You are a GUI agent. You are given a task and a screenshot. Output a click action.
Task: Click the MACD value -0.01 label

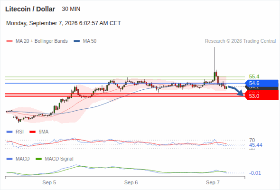point(255,173)
